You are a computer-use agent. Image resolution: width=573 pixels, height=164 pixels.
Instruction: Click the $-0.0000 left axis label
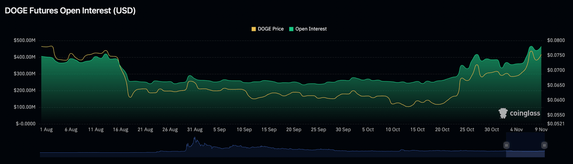click(x=26, y=124)
